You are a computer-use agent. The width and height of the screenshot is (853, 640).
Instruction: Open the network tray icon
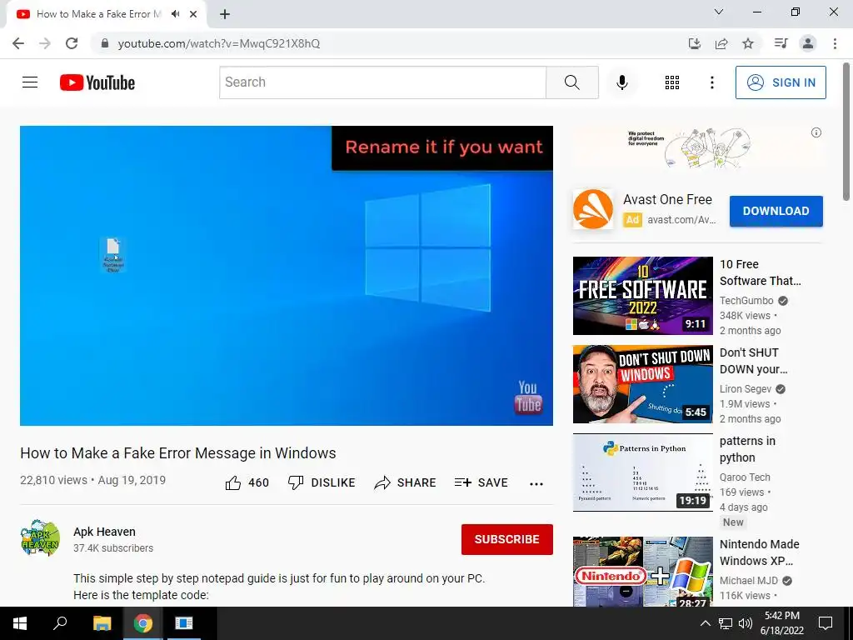(726, 623)
